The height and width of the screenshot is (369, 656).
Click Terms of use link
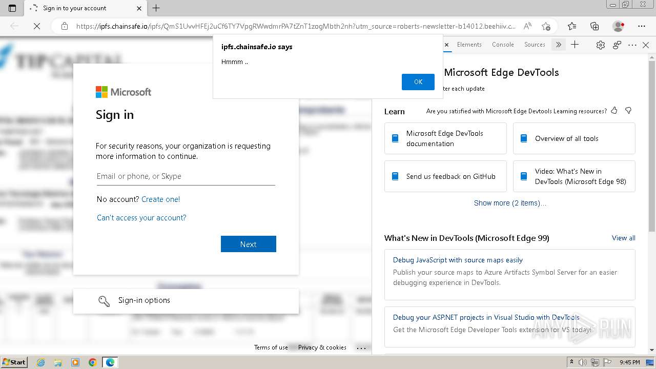pos(271,347)
